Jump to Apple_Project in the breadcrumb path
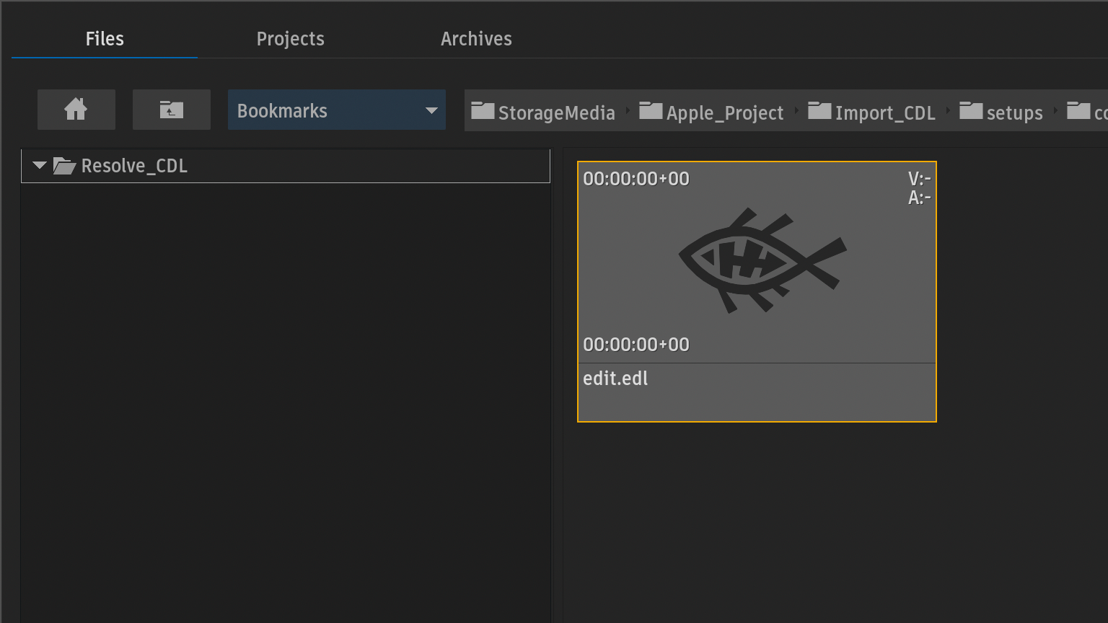The image size is (1108, 623). point(724,113)
